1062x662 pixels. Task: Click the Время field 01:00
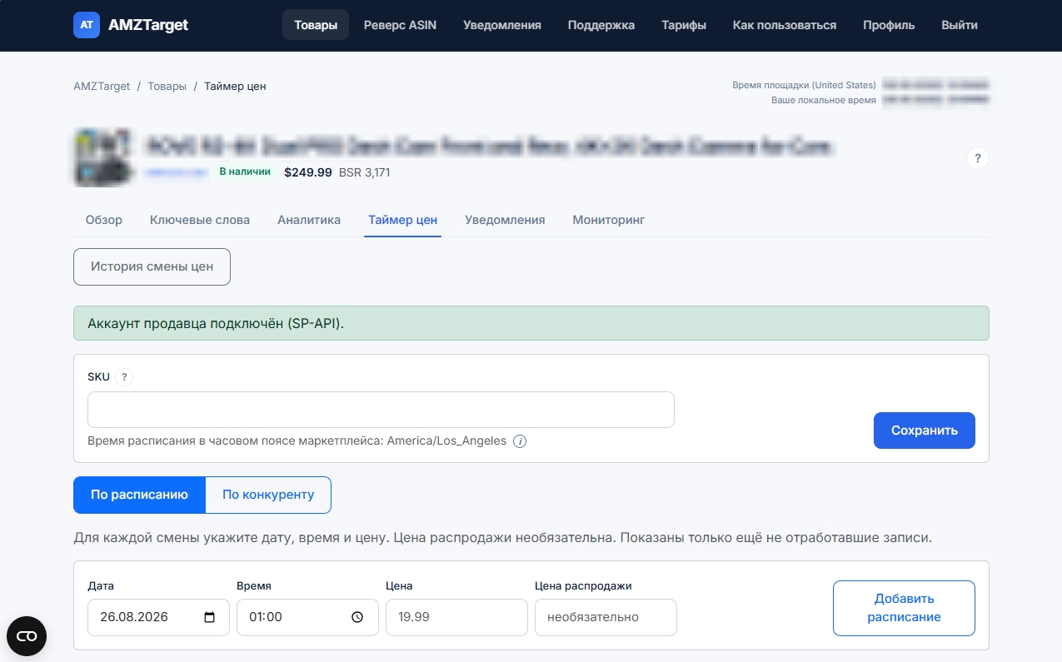click(x=307, y=617)
